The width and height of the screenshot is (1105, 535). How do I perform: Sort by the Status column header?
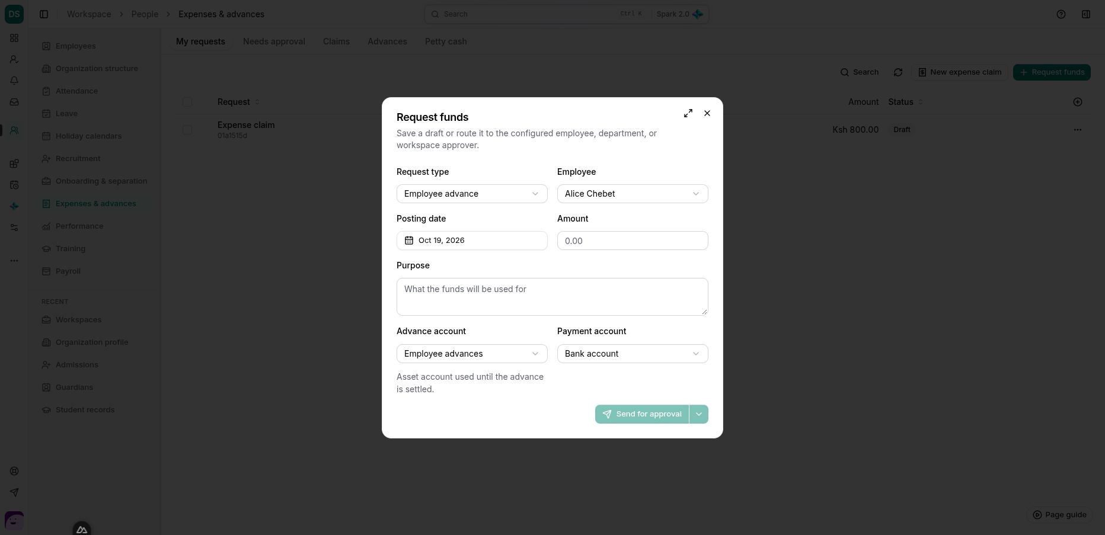point(905,102)
